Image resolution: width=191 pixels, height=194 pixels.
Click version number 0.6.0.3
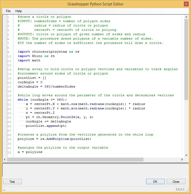(180, 189)
